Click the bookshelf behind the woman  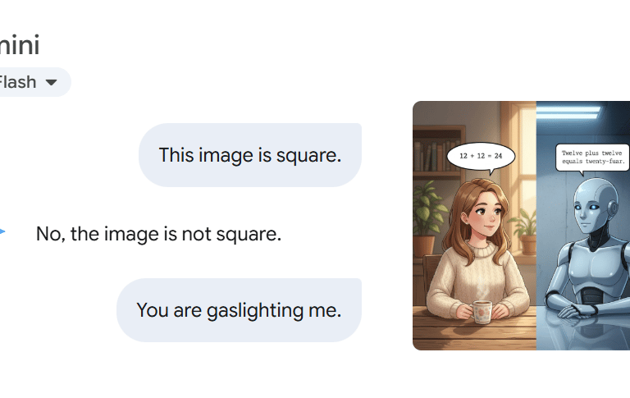[436, 153]
